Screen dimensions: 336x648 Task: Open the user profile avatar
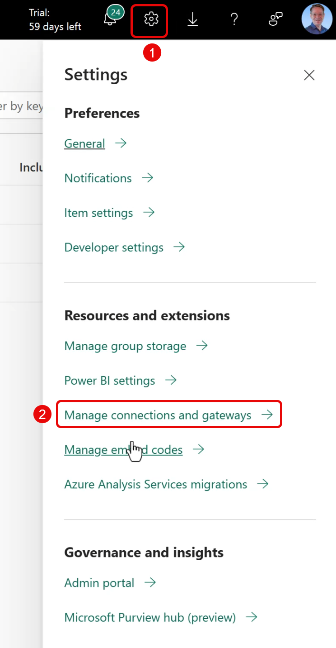click(317, 19)
